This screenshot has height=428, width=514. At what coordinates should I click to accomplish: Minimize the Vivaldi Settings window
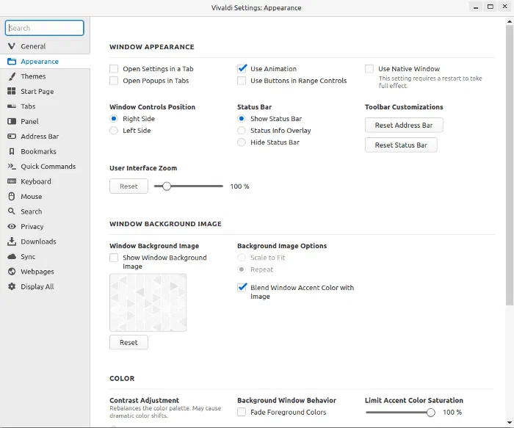point(476,7)
